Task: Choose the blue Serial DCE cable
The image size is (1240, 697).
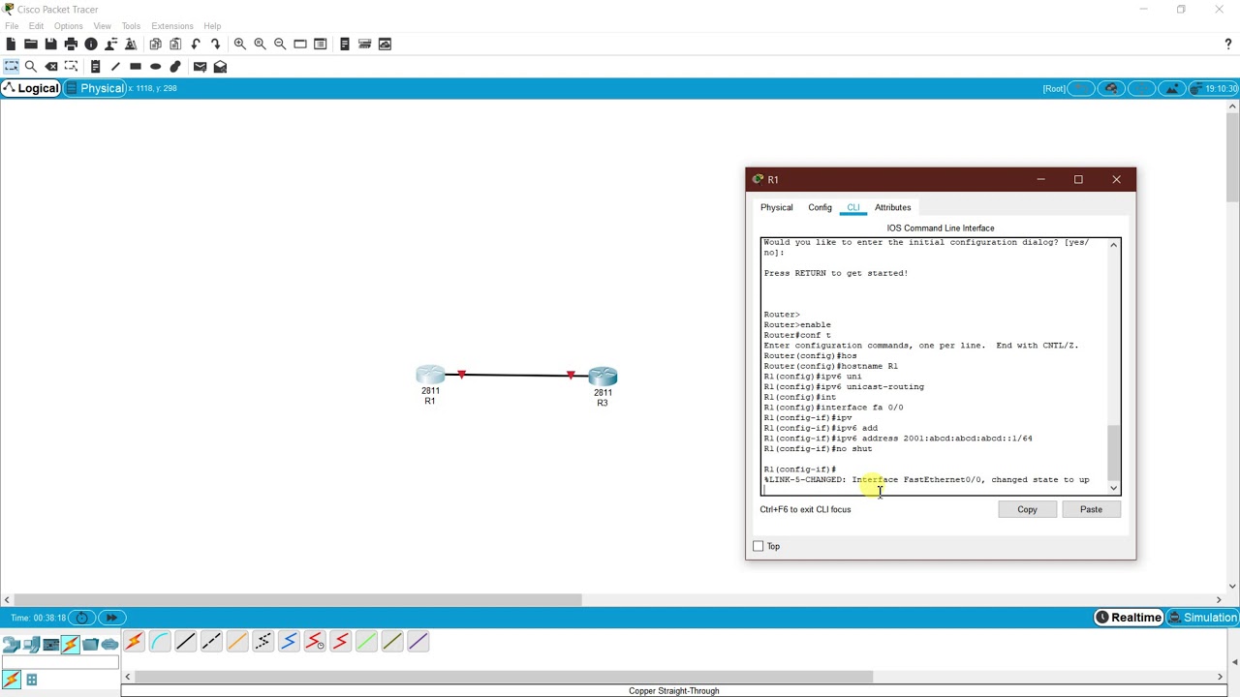Action: click(x=289, y=642)
